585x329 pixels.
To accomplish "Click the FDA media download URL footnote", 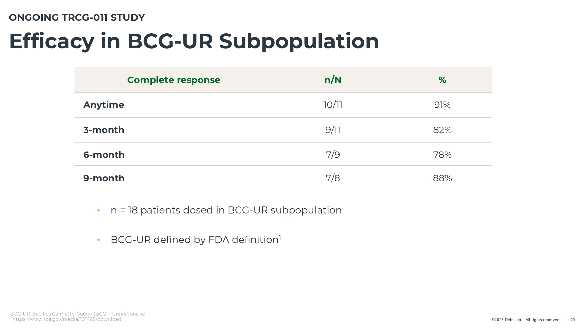I will pyautogui.click(x=67, y=319).
